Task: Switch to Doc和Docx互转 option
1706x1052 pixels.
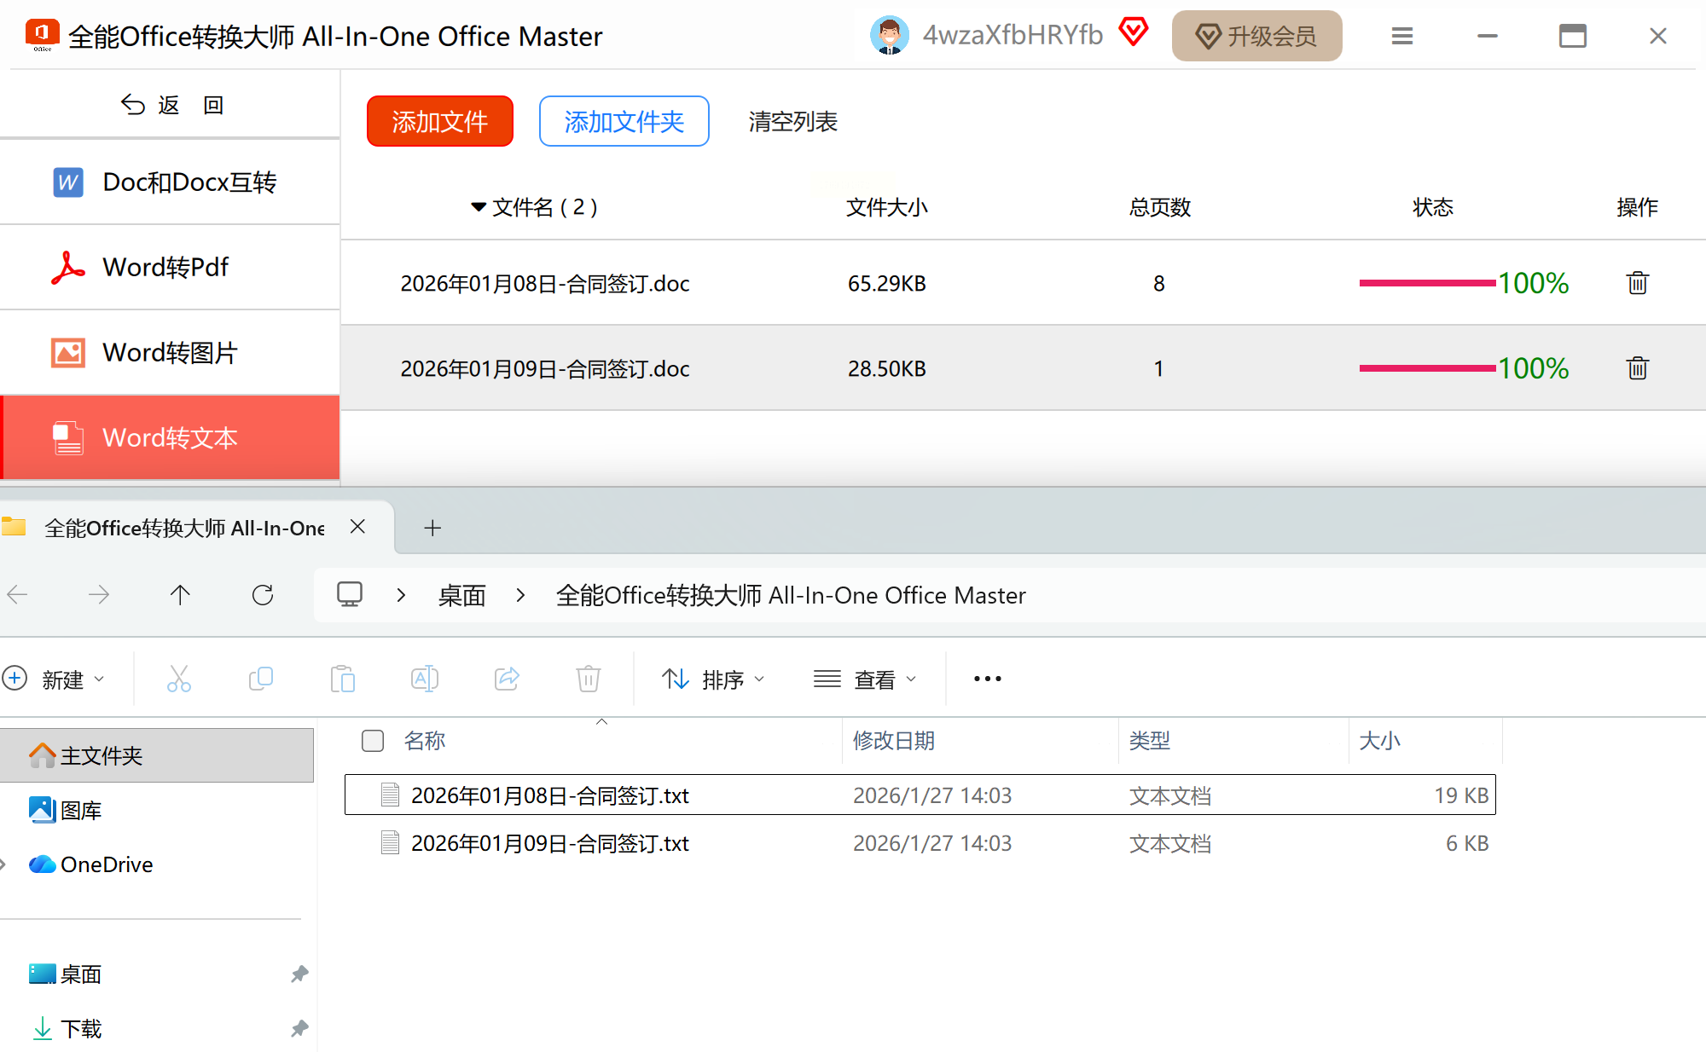Action: coord(189,182)
